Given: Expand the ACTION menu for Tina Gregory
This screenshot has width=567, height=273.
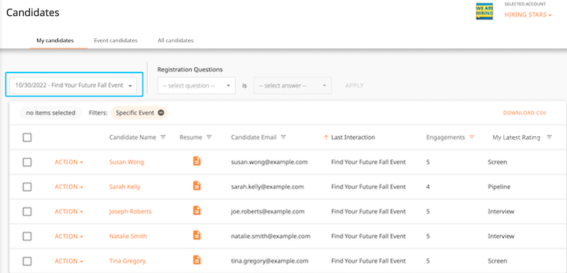Looking at the screenshot, I should click(69, 261).
